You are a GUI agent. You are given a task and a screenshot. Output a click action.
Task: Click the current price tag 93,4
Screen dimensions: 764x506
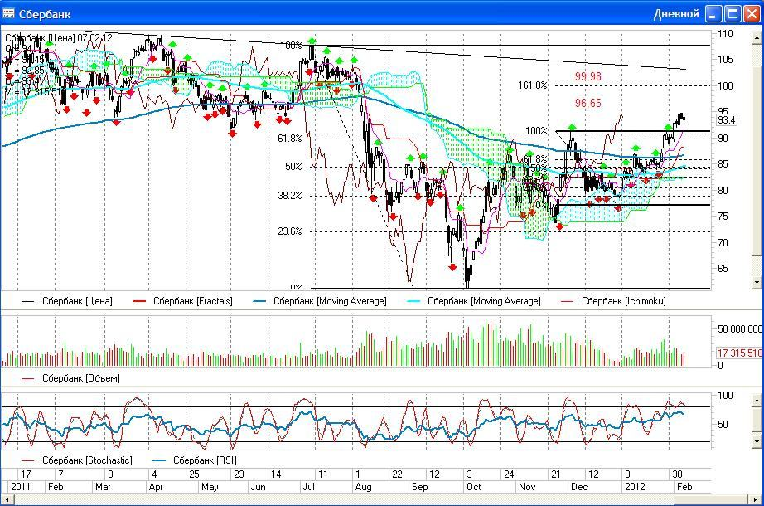pyautogui.click(x=727, y=120)
